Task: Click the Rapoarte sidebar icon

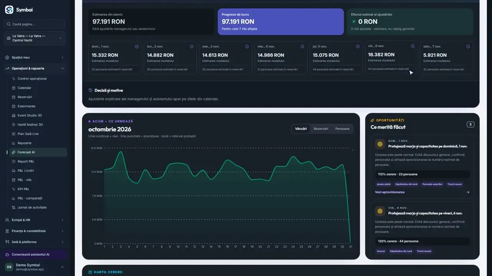Action: point(13,143)
